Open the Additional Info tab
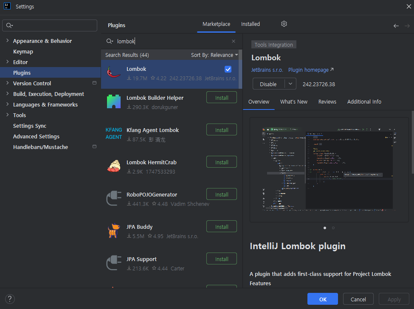Screen dimensions: 414x309 (x=364, y=102)
